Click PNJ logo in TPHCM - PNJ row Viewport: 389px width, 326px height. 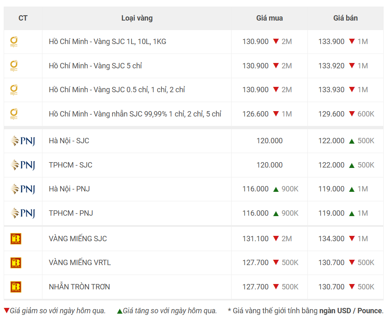pos(23,213)
